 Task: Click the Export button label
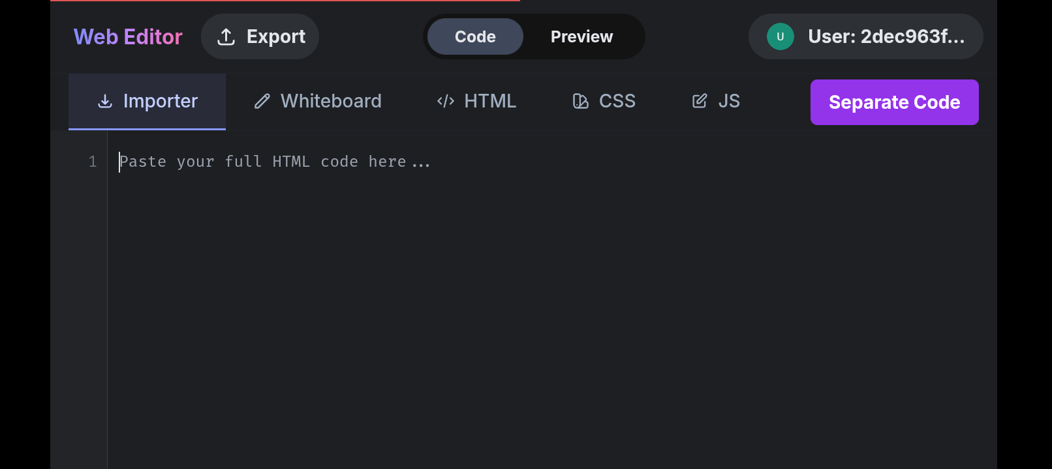(x=276, y=36)
